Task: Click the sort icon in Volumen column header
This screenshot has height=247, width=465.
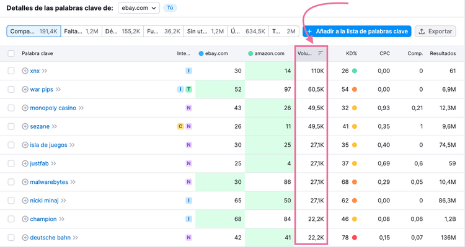Action: point(321,53)
